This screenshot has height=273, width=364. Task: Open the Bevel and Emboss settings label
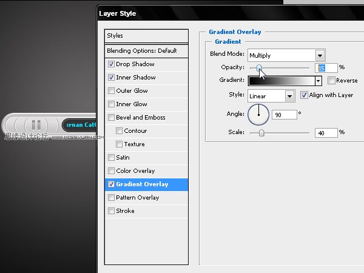pyautogui.click(x=141, y=117)
